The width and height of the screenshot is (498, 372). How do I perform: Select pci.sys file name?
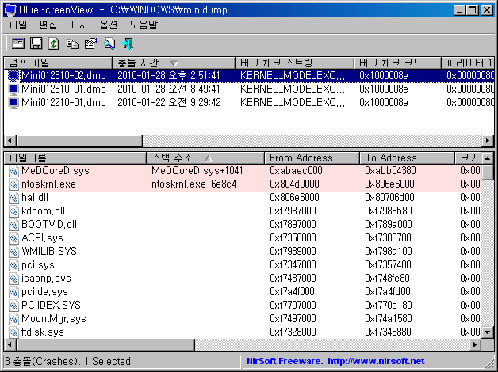click(x=38, y=265)
